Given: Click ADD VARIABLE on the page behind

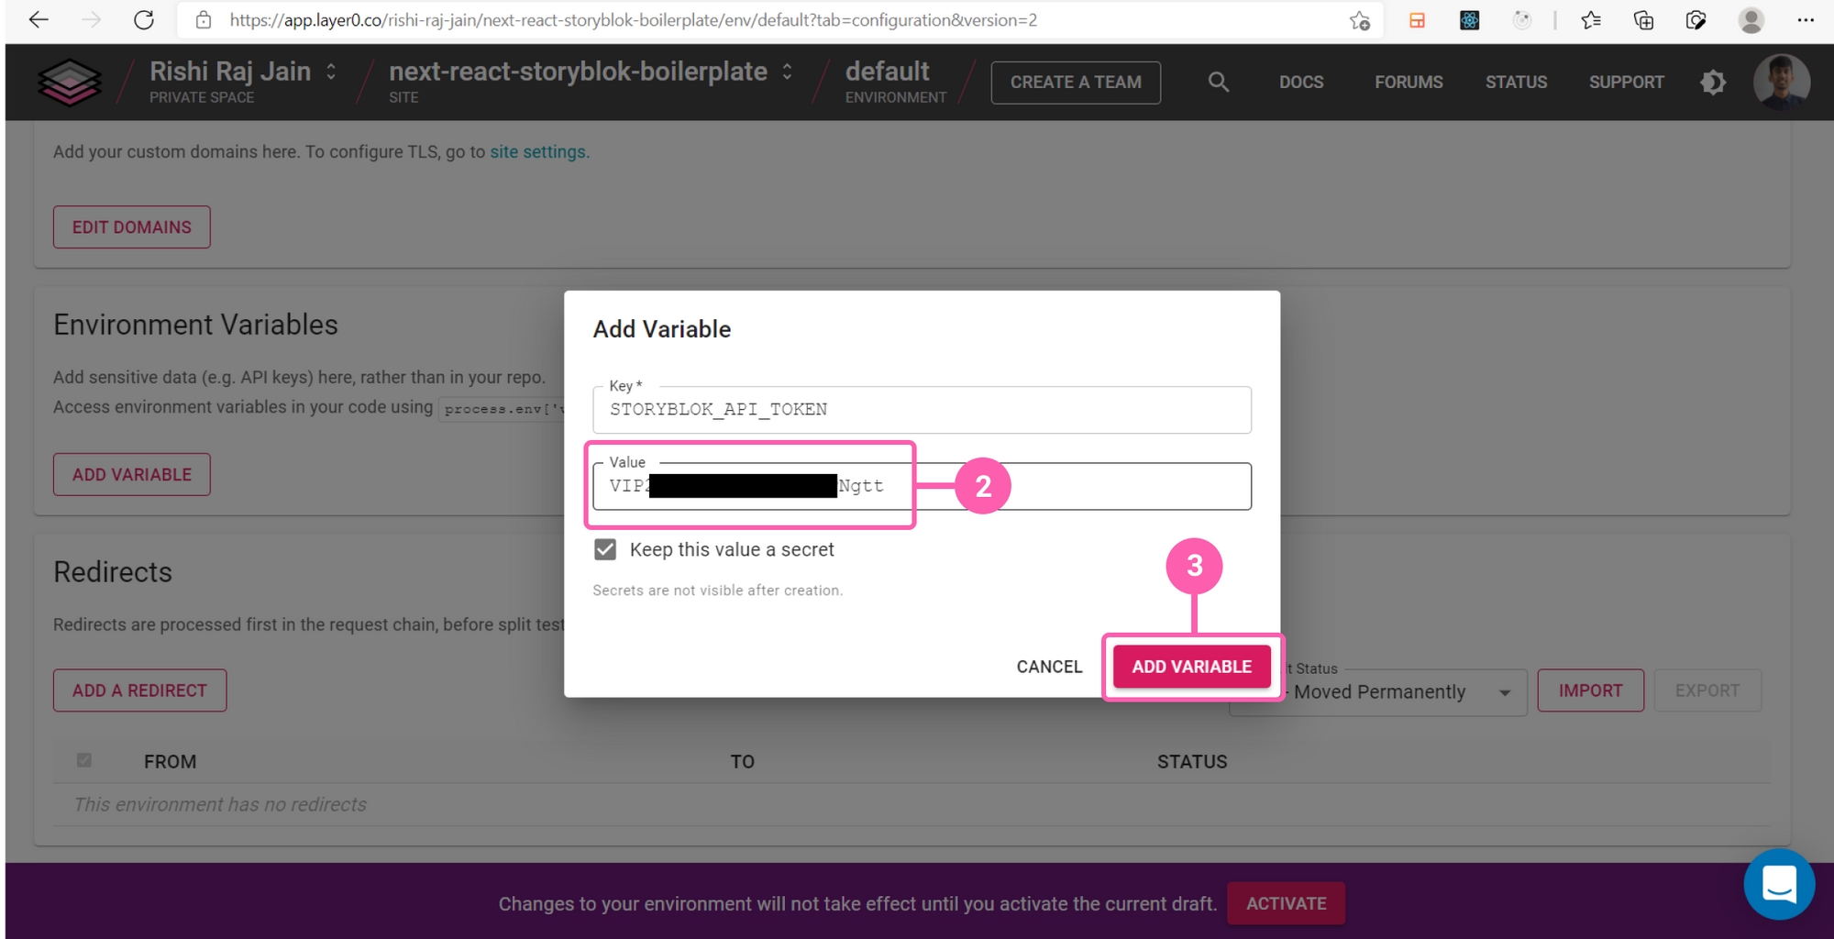Looking at the screenshot, I should click(132, 474).
